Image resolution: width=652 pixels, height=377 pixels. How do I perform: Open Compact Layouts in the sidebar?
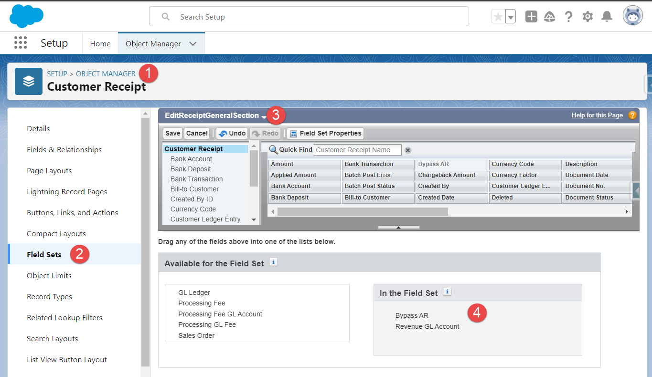(x=56, y=233)
